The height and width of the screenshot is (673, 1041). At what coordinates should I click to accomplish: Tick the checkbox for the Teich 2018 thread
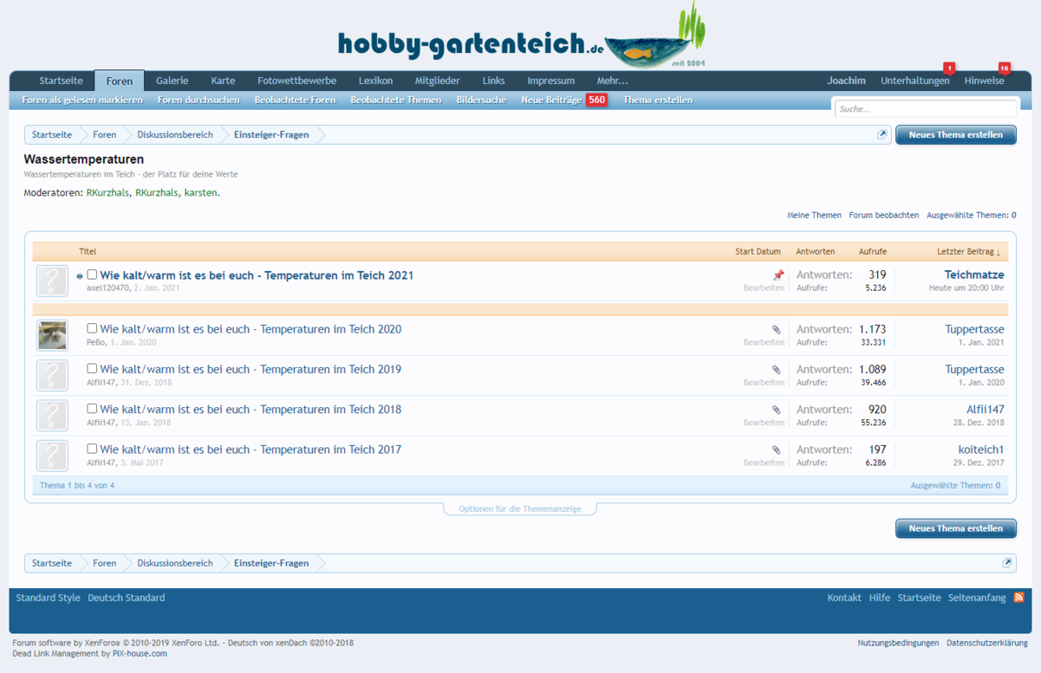pos(92,409)
